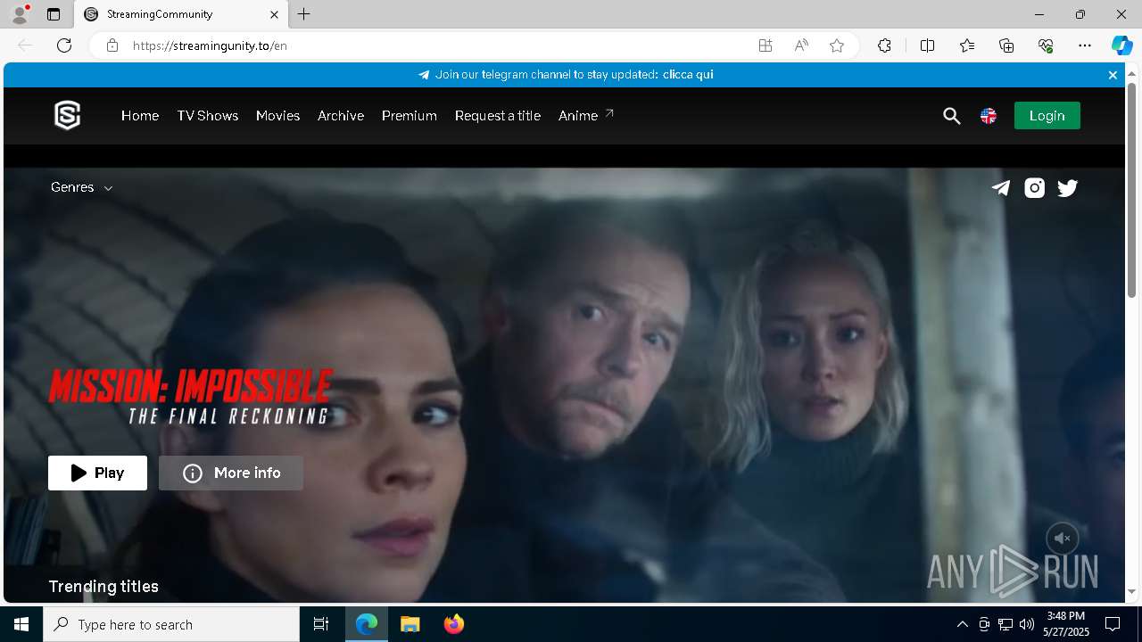Click the green Login button
The height and width of the screenshot is (642, 1142).
1047,116
